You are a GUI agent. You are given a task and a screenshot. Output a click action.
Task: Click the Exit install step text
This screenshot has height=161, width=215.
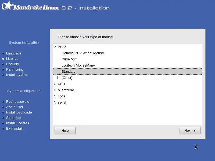point(14,129)
